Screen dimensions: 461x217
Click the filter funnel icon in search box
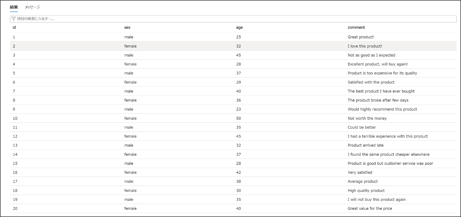[x=14, y=19]
